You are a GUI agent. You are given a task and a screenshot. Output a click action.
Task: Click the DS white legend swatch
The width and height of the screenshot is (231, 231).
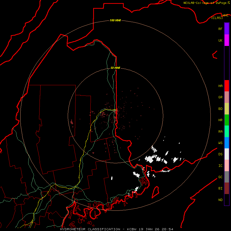[x=227, y=154]
